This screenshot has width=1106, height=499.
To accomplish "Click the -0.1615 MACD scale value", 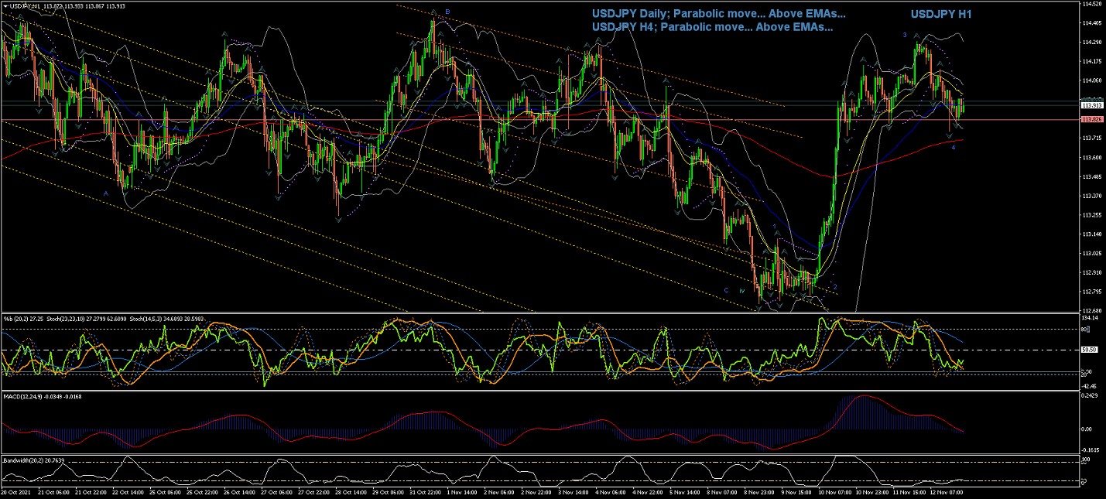I will point(1091,449).
